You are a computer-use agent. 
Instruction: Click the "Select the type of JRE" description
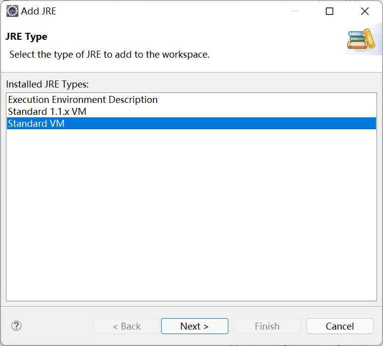pos(109,54)
